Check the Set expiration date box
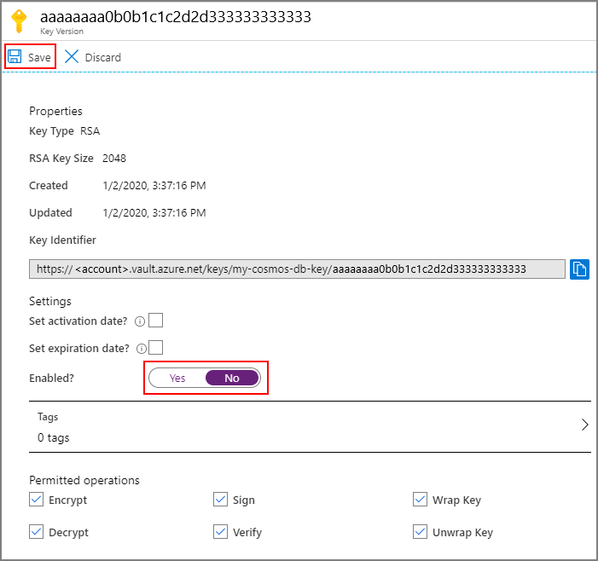The width and height of the screenshot is (598, 561). (x=155, y=348)
